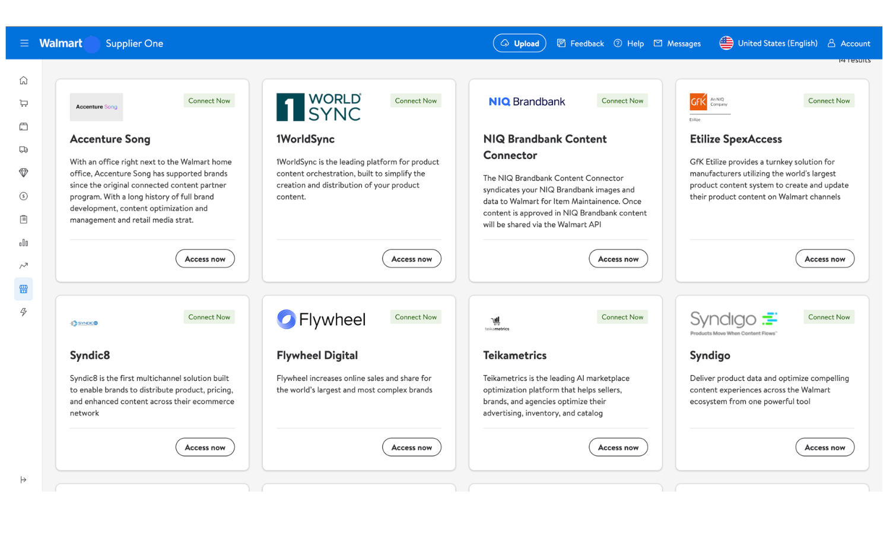The image size is (890, 534).
Task: Select the shopping cart icon in sidebar
Action: pos(24,103)
